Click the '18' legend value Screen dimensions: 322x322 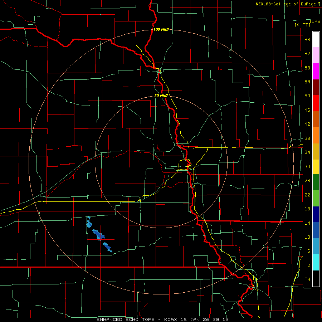[x=307, y=209]
